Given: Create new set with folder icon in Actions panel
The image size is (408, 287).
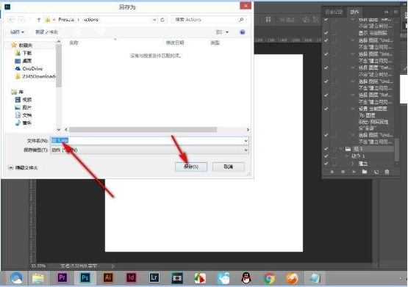Looking at the screenshot, I should tap(365, 172).
